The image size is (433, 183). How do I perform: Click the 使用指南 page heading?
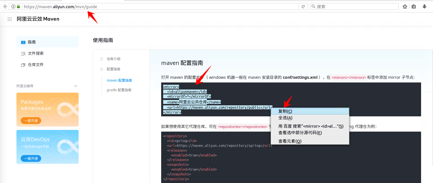pyautogui.click(x=103, y=40)
